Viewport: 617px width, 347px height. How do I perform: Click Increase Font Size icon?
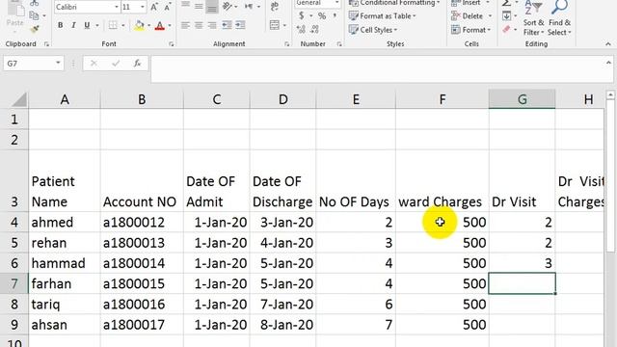pos(154,7)
